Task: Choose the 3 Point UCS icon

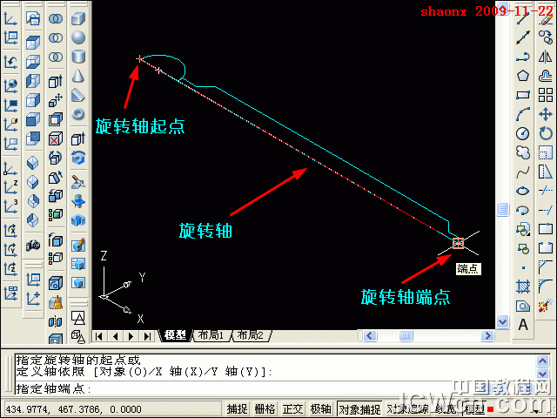Action: tap(10, 206)
